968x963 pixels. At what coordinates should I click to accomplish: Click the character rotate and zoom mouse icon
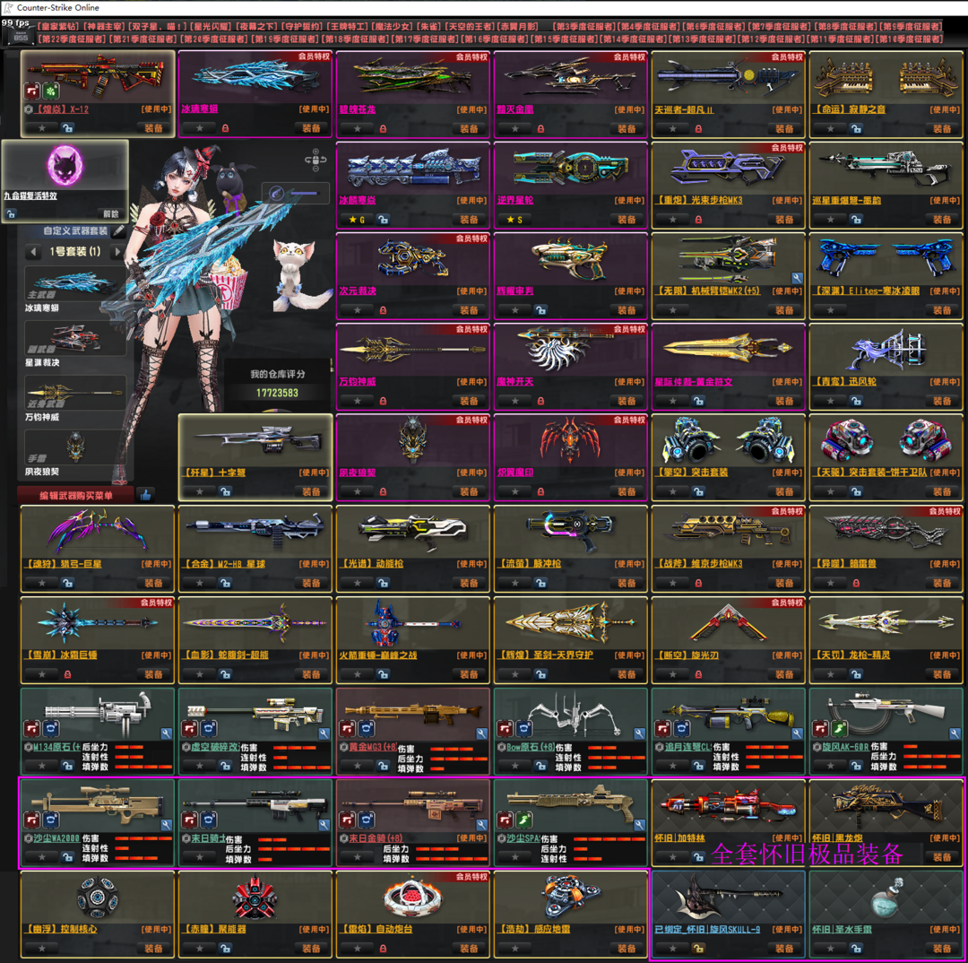[315, 160]
